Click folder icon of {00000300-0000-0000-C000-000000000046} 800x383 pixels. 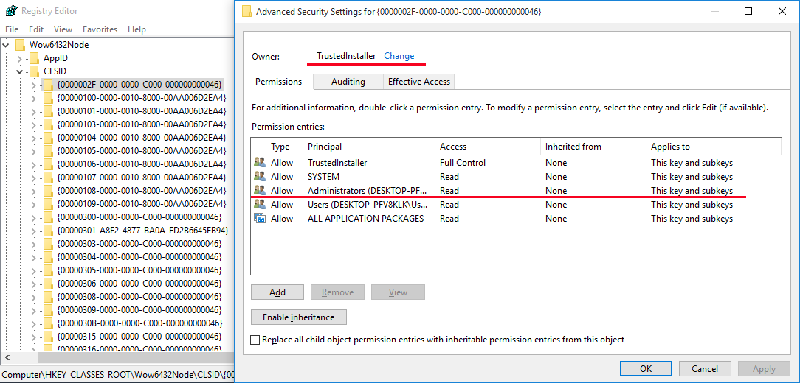48,217
